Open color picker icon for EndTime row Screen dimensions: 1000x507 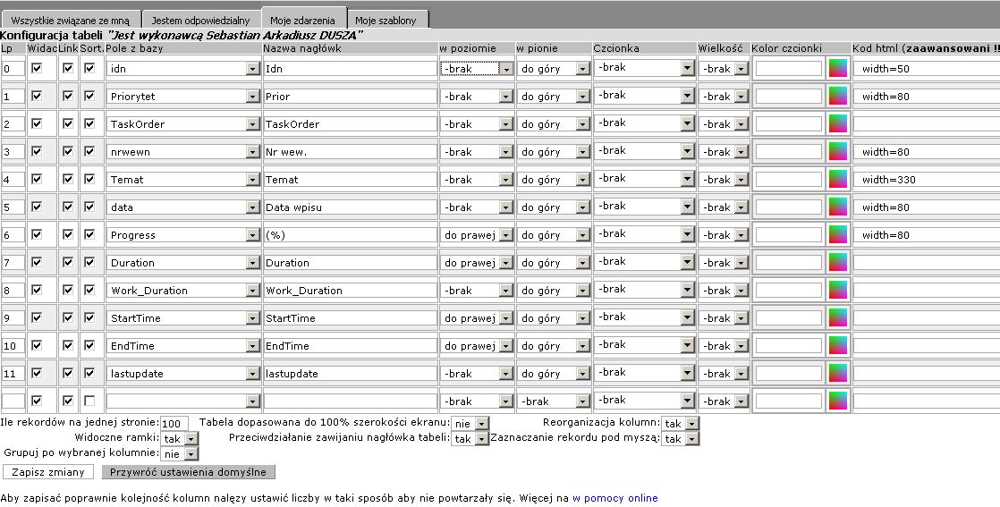coord(838,345)
